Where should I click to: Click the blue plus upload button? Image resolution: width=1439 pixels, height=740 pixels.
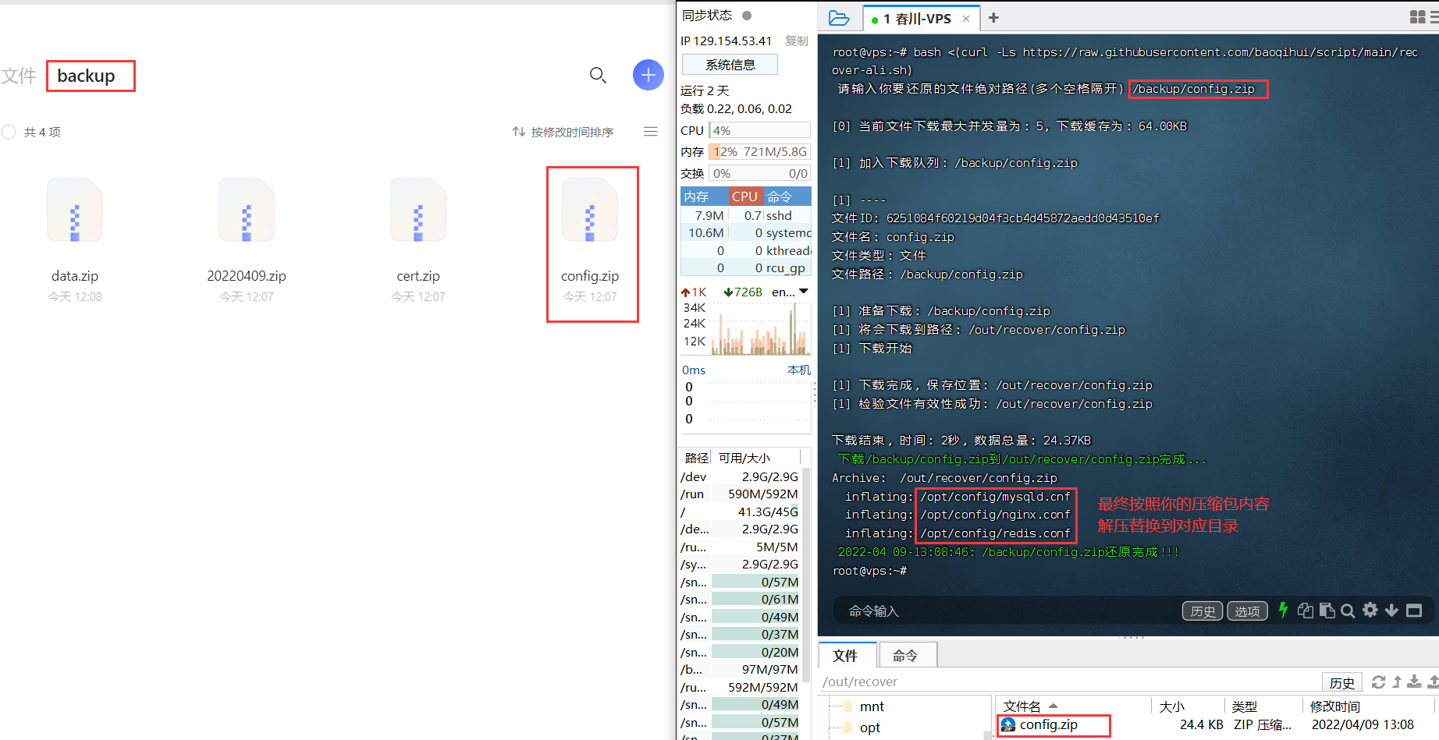coord(648,75)
